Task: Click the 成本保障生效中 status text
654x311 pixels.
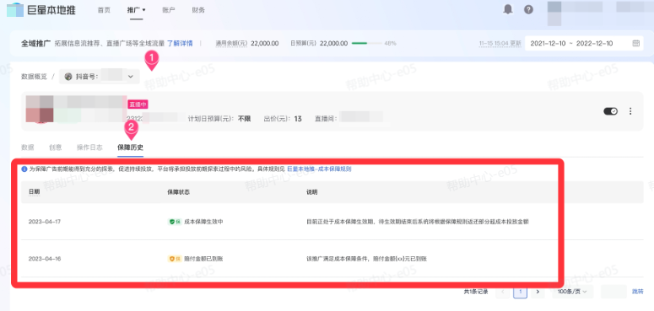Action: [x=203, y=222]
